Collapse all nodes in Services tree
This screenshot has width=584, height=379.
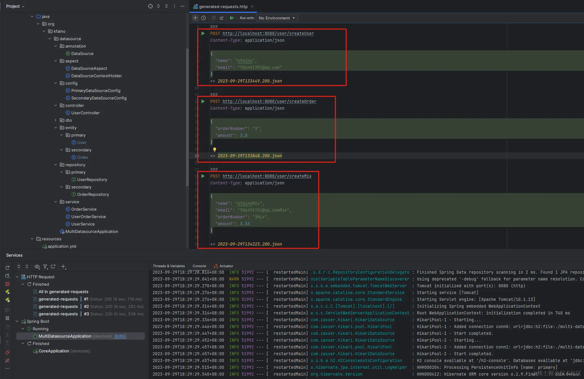click(27, 266)
